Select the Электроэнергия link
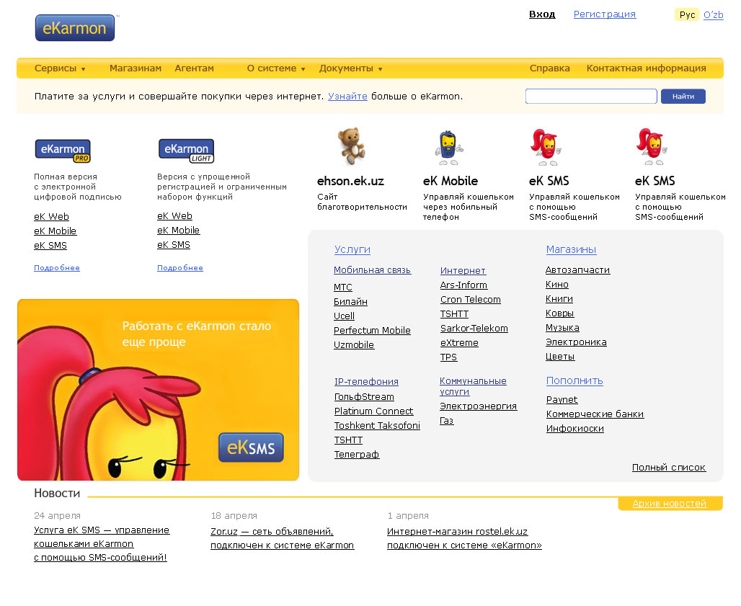The image size is (741, 606). (478, 406)
